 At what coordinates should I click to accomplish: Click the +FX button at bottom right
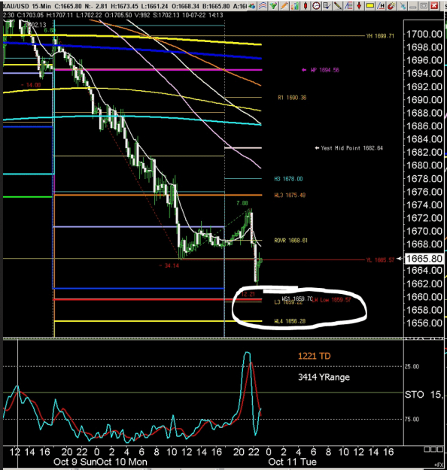click(439, 465)
